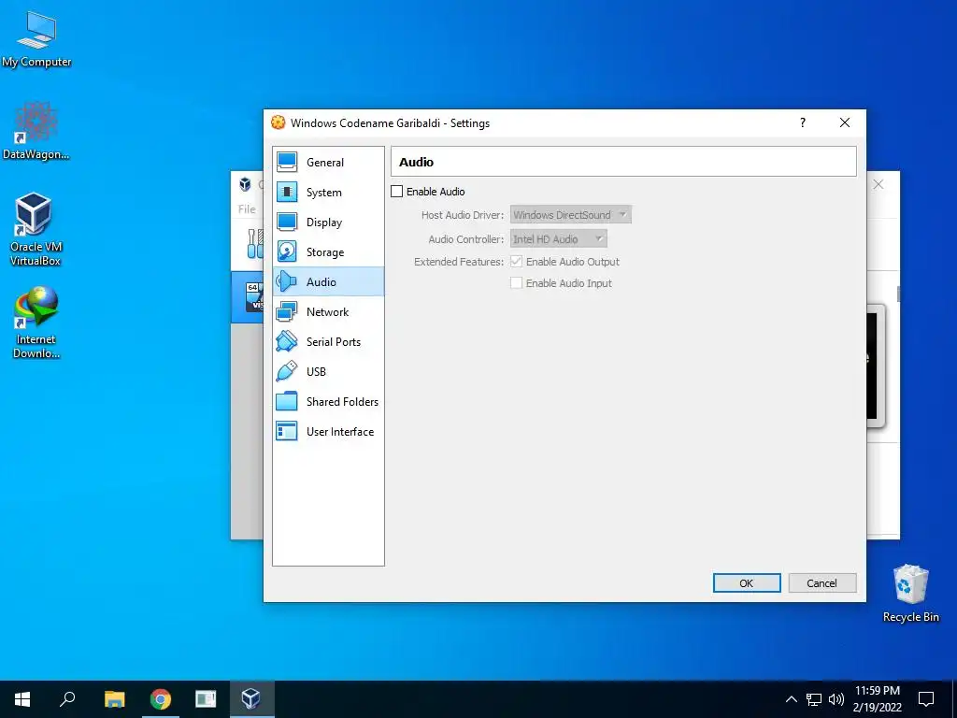Open the taskbar app next to Chrome

[x=206, y=699]
